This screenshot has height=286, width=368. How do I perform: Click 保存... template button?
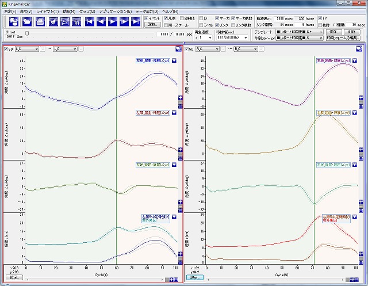point(334,32)
